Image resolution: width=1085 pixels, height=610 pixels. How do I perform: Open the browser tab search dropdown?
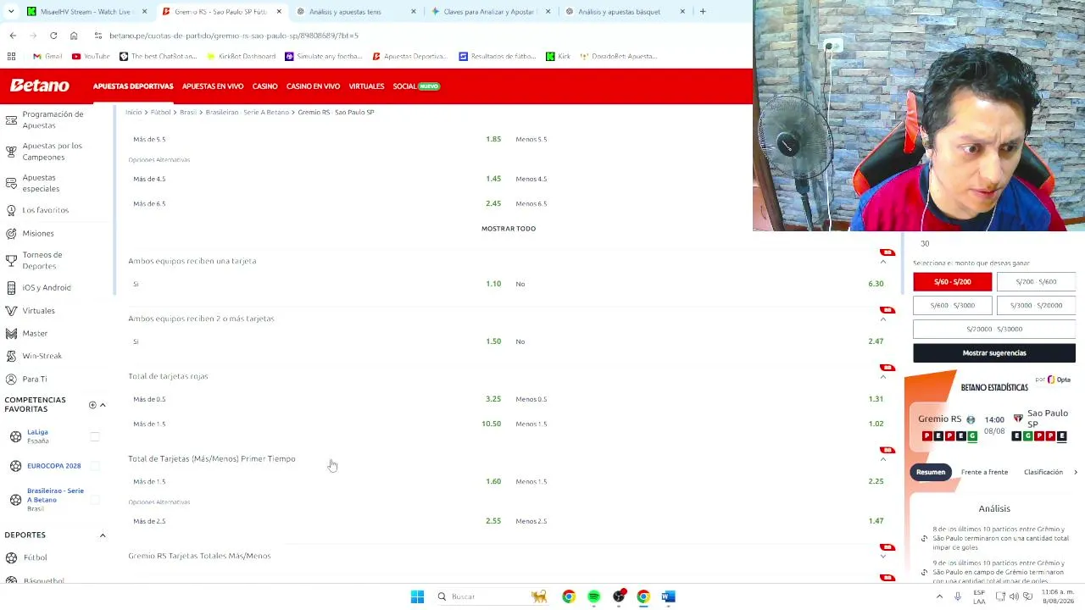coord(11,11)
